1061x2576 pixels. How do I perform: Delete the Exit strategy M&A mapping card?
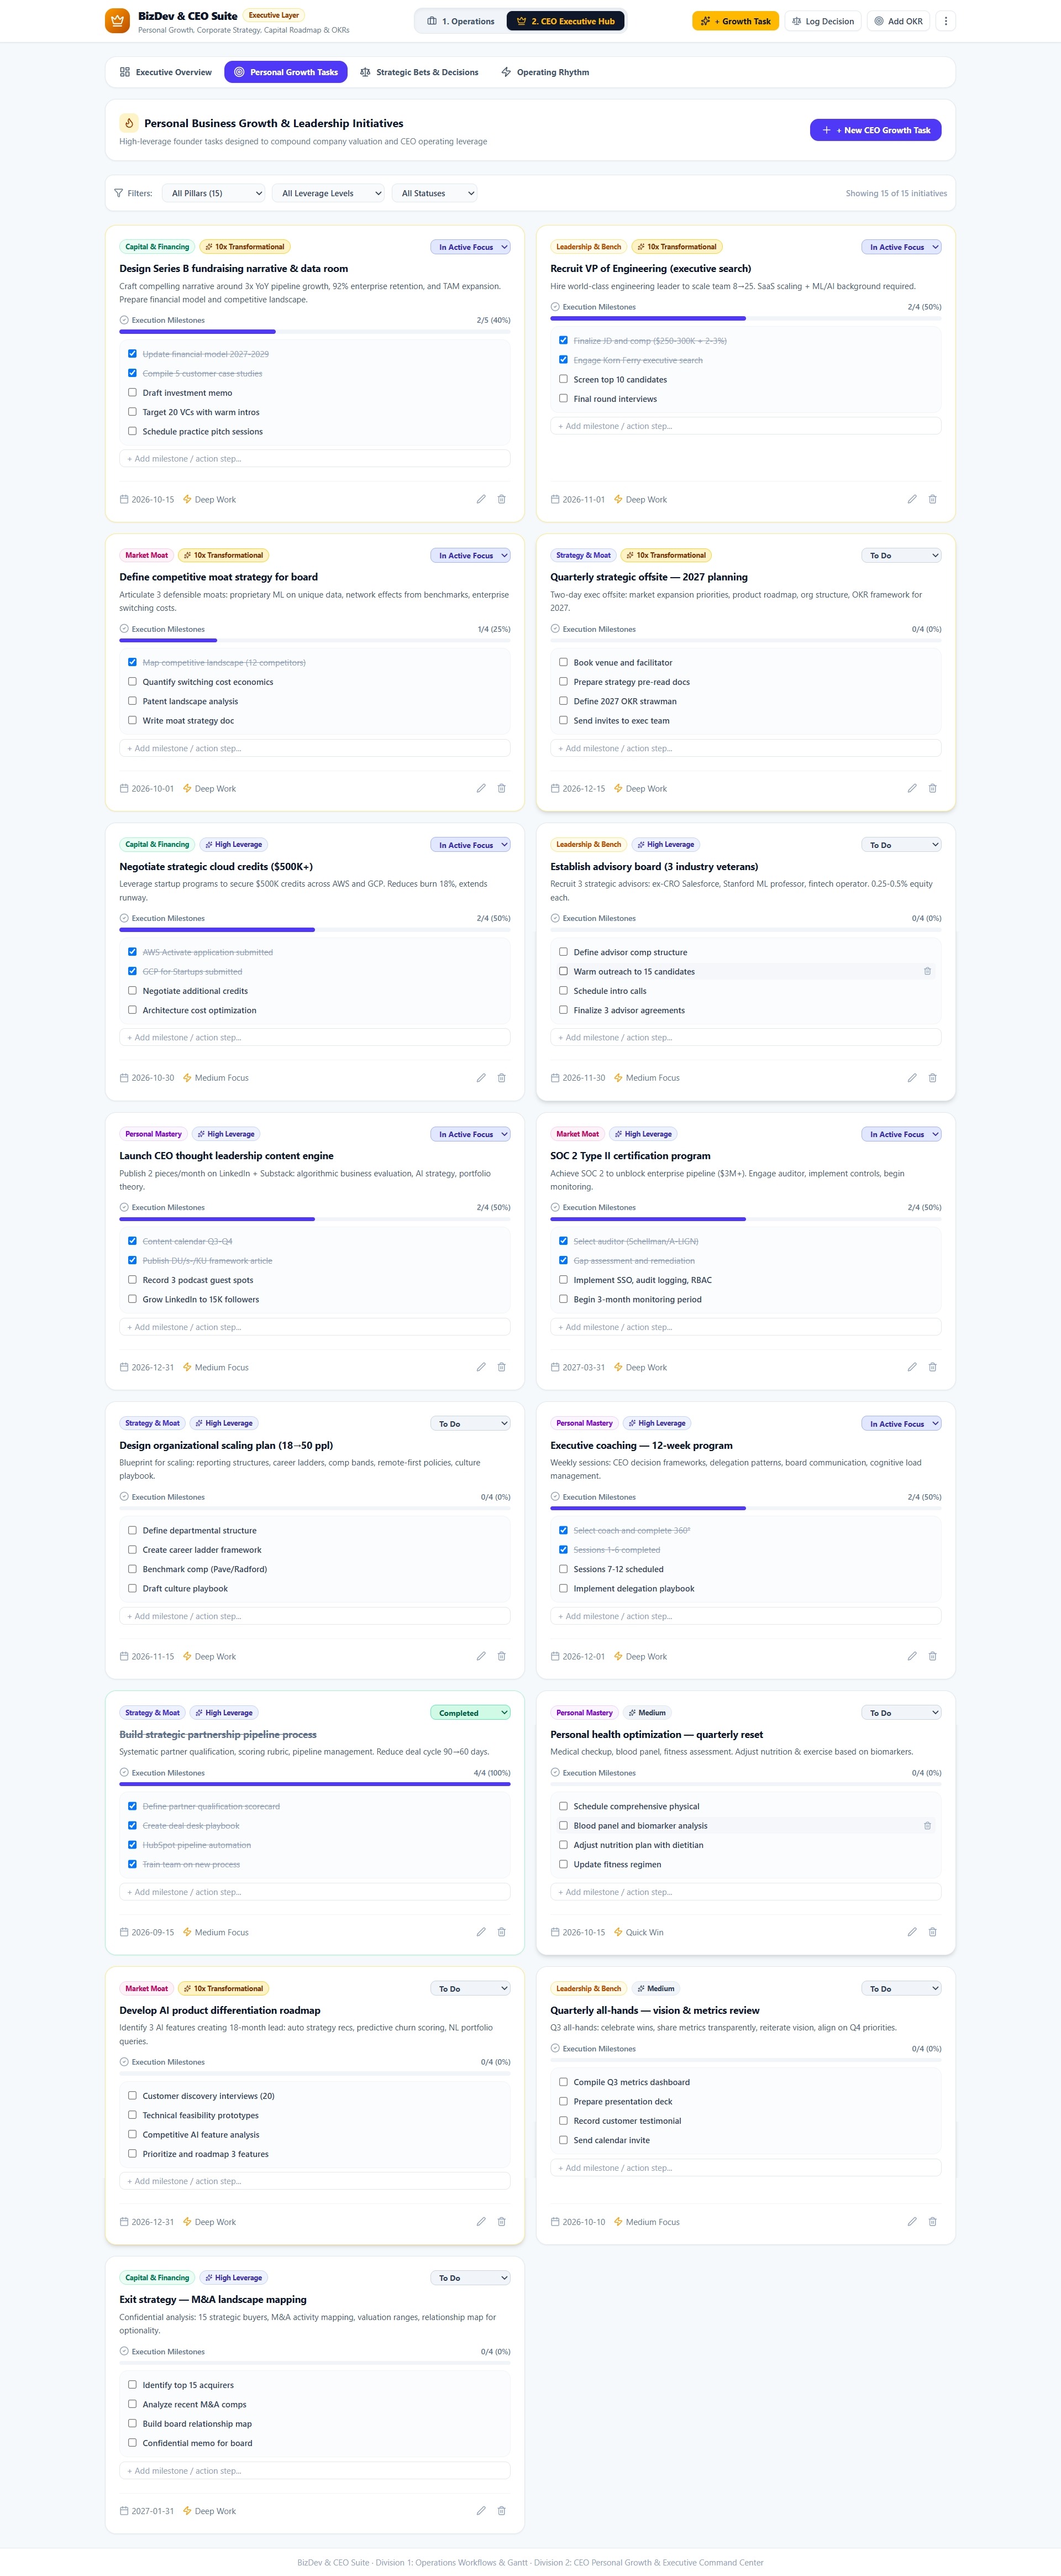(x=501, y=2511)
